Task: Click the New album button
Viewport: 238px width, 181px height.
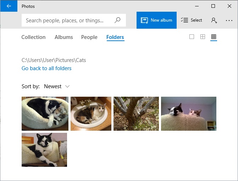Action: tap(156, 20)
